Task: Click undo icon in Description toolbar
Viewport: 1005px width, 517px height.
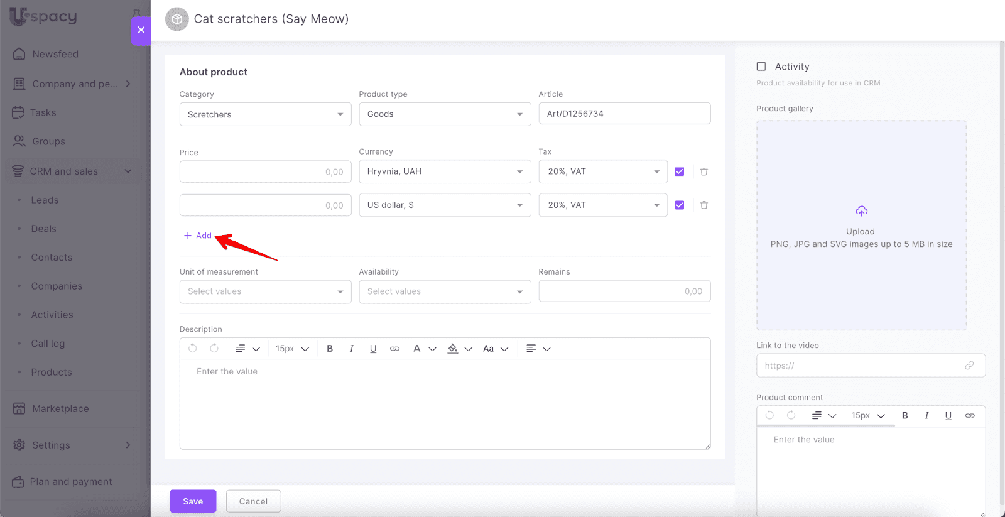Action: click(x=193, y=349)
